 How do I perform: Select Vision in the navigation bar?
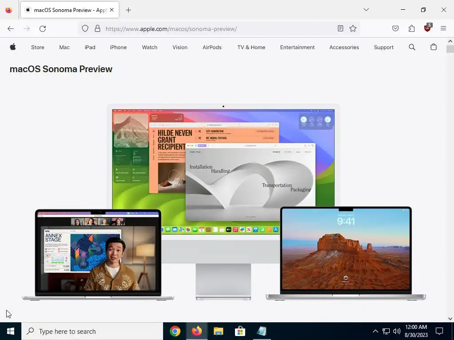[180, 47]
